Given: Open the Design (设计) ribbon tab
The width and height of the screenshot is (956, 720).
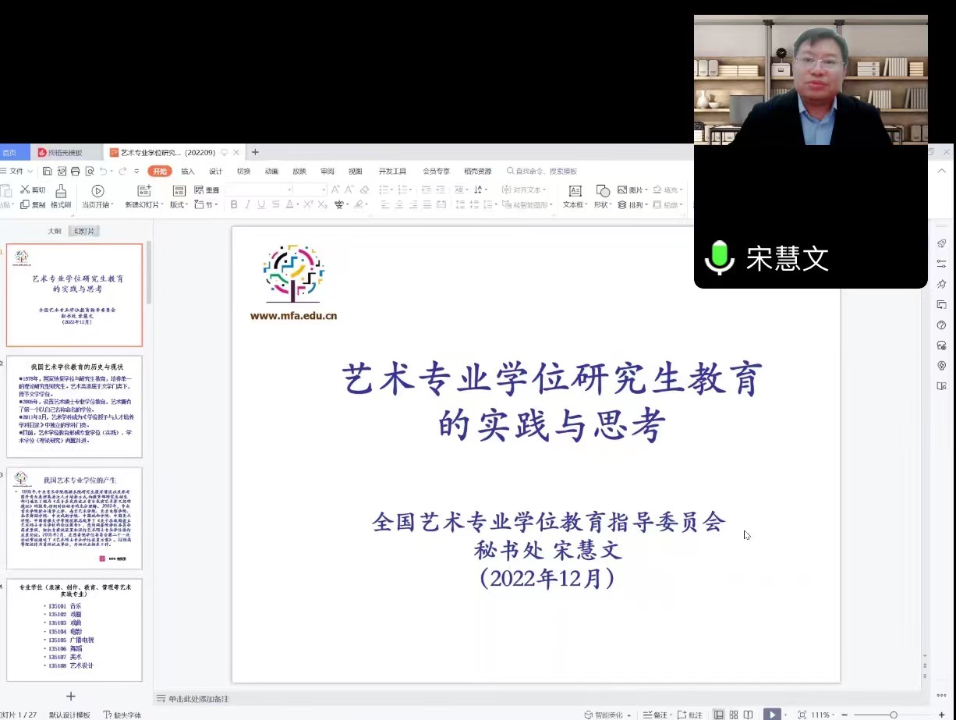Looking at the screenshot, I should pyautogui.click(x=216, y=171).
